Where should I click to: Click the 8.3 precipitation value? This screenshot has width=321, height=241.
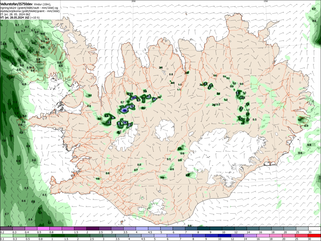[133, 106]
